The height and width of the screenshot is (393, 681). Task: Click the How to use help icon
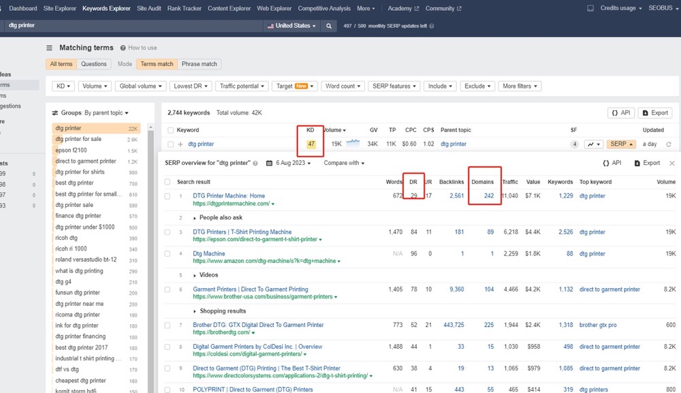pos(123,48)
